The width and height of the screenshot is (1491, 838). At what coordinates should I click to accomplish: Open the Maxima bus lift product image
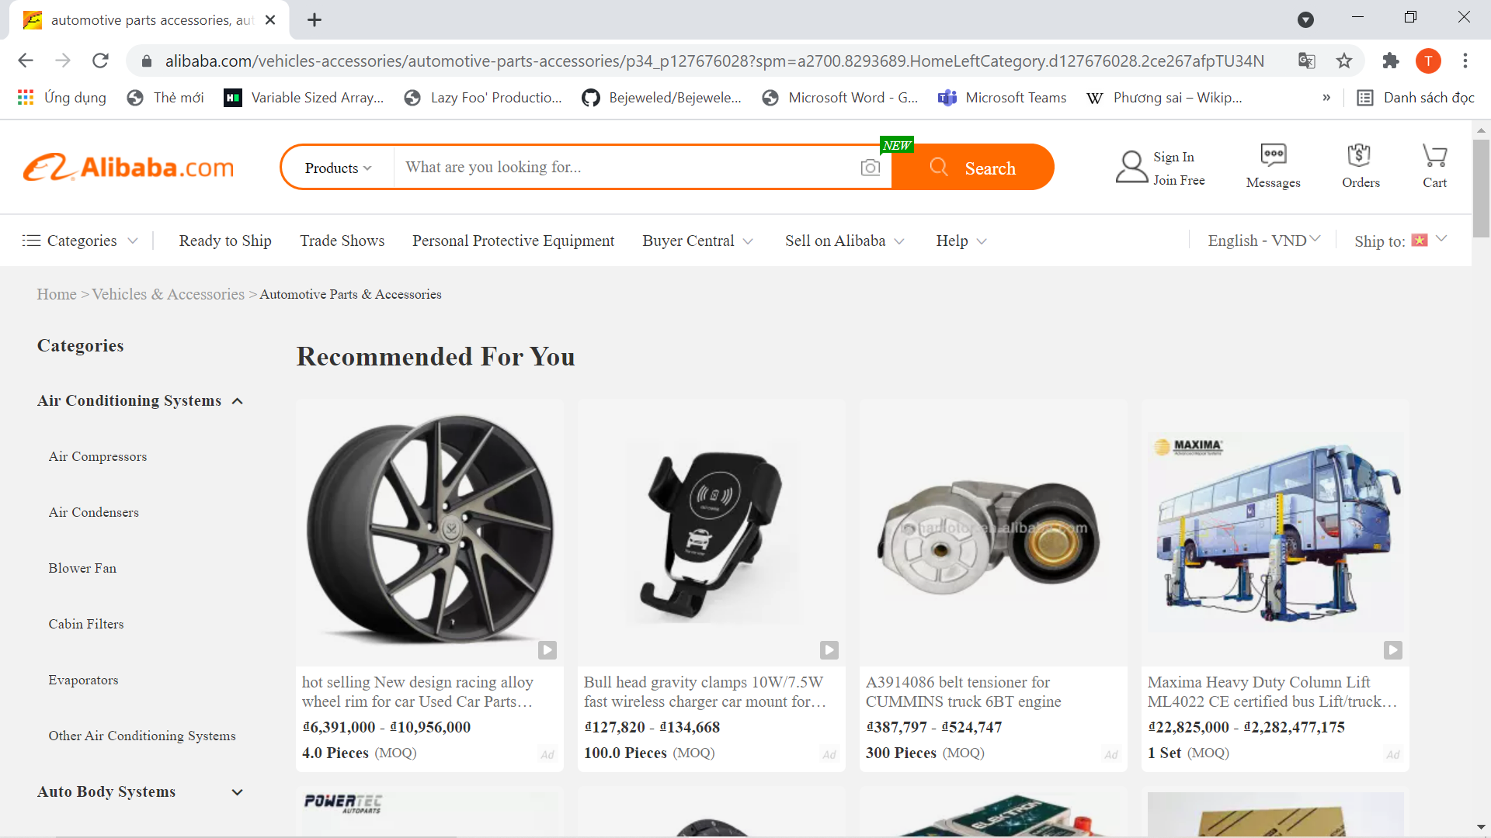click(1275, 533)
